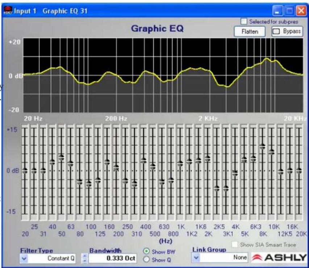Minimize the Graphic EQ window
309x268 pixels.
pyautogui.click(x=277, y=10)
